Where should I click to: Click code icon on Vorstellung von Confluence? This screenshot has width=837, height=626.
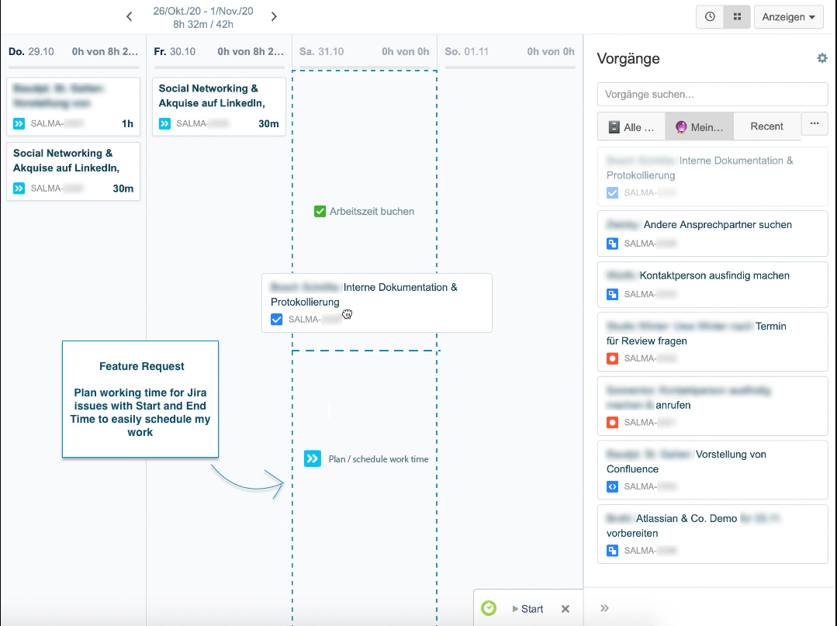[612, 486]
